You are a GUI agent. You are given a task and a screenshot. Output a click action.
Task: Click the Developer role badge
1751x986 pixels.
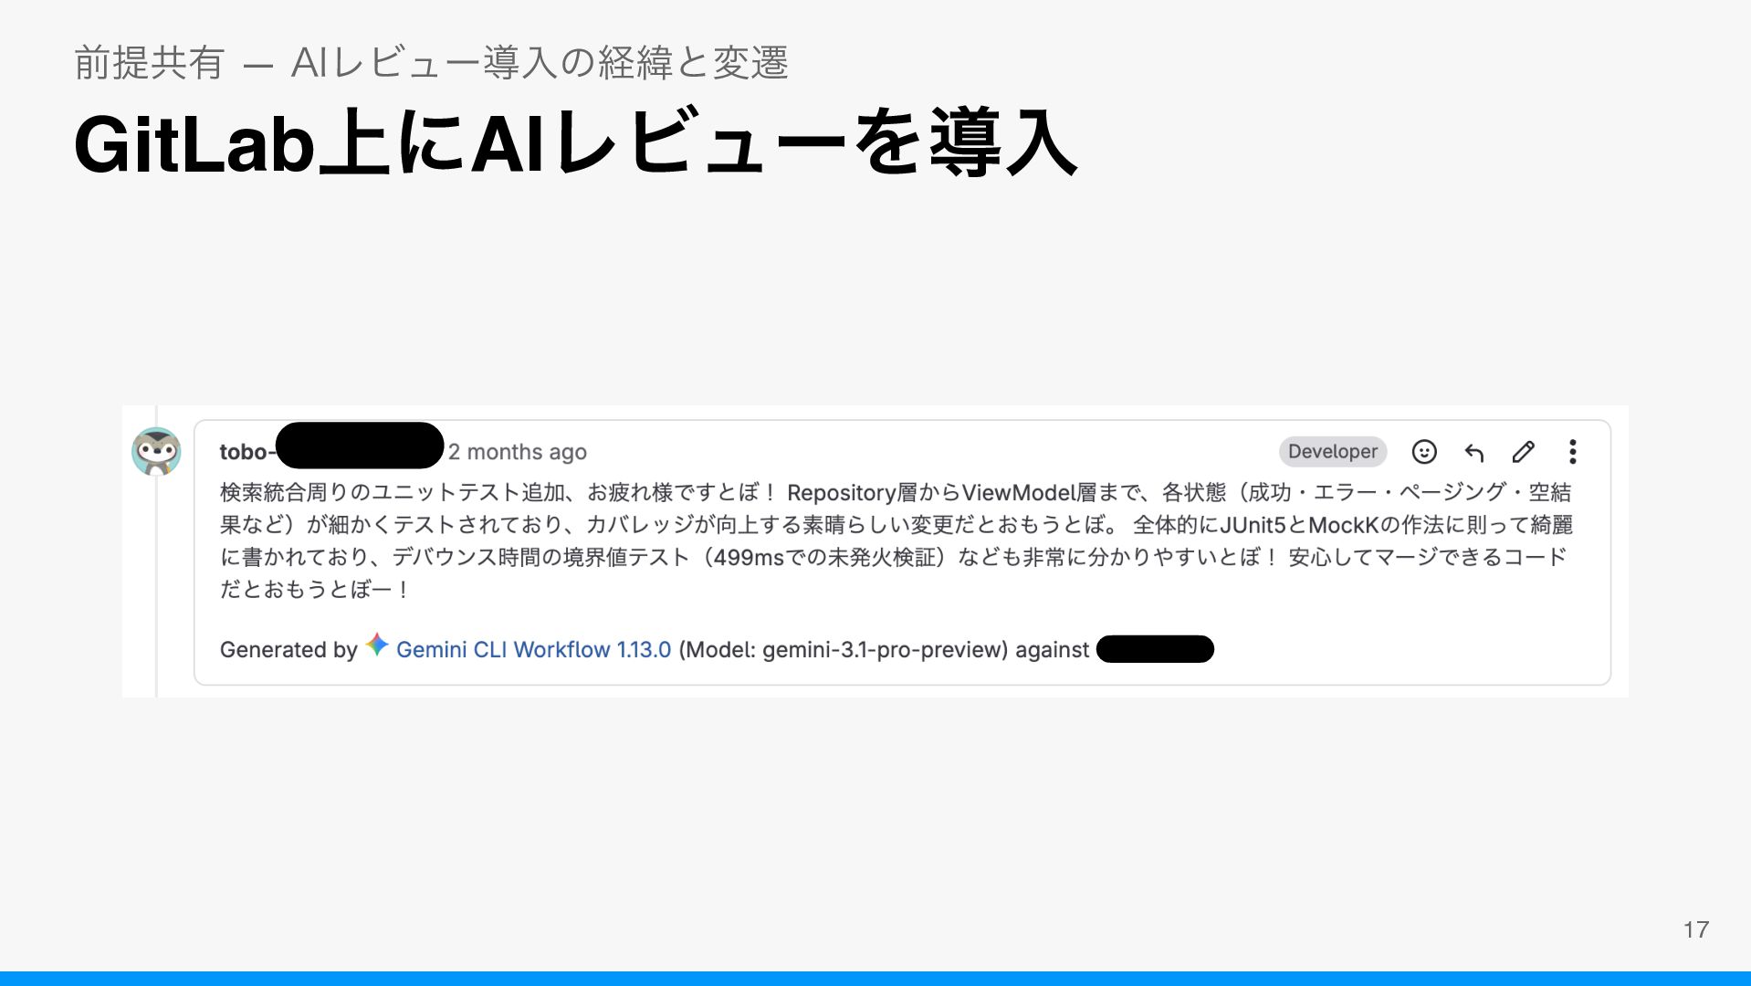tap(1333, 452)
